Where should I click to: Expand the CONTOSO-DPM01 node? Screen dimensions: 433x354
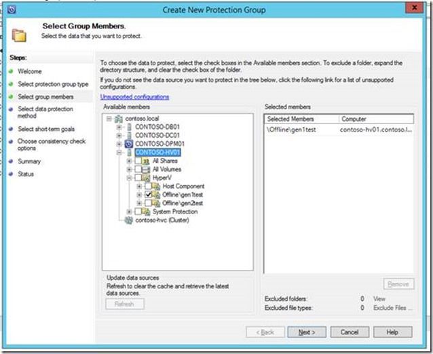[119, 144]
